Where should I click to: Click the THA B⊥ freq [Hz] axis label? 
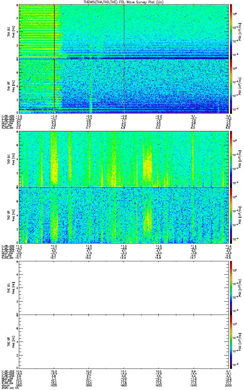13,32
